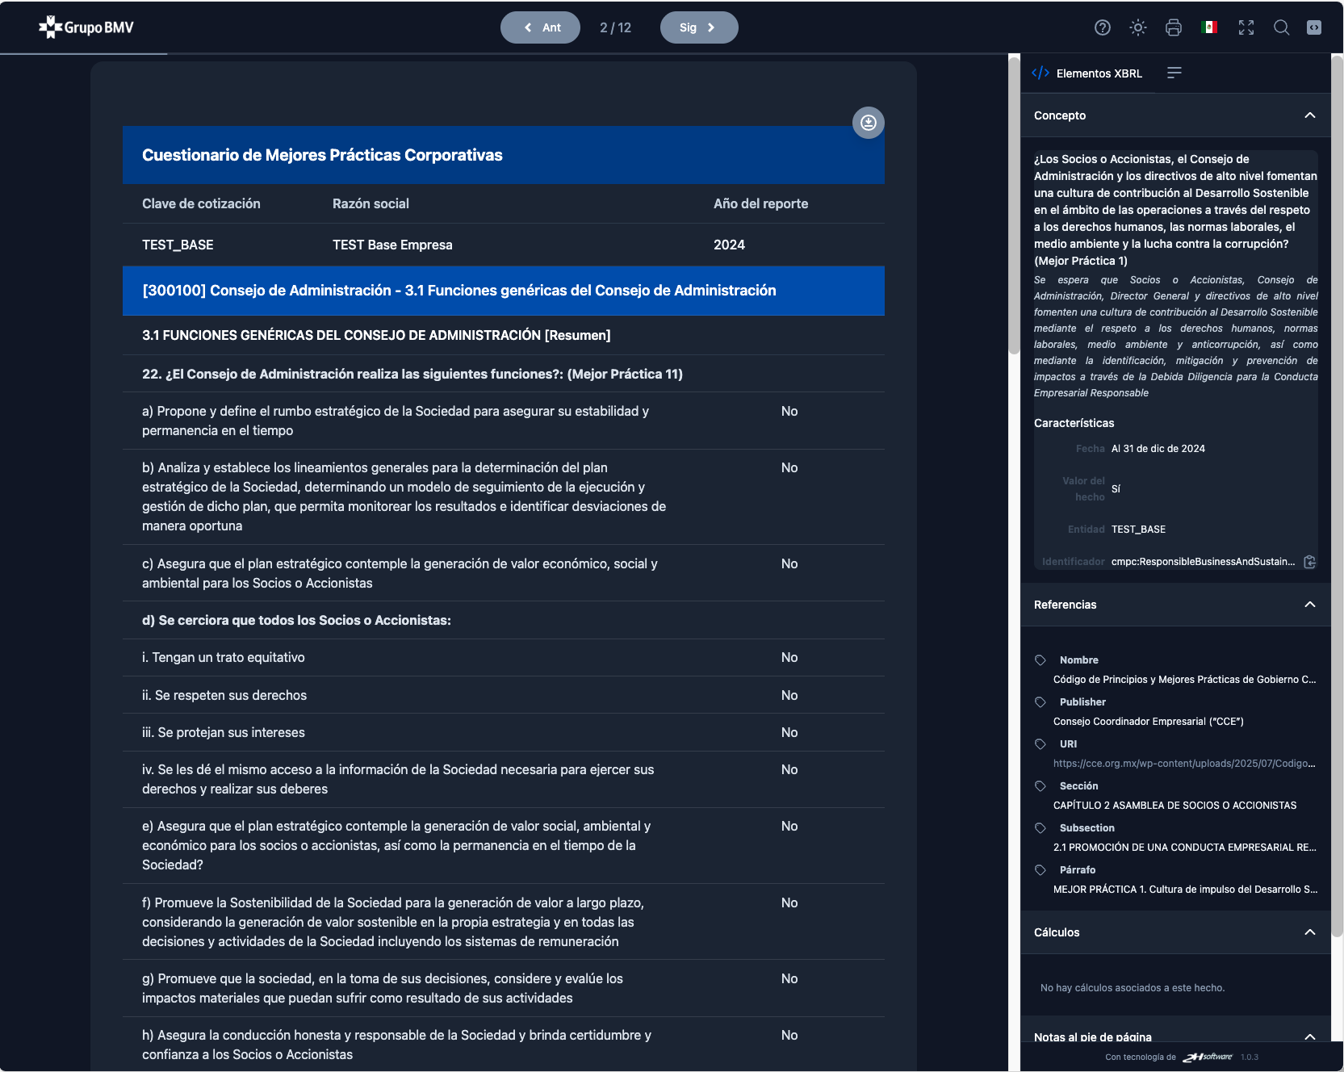Copy the XBRL identifier value

1309,562
